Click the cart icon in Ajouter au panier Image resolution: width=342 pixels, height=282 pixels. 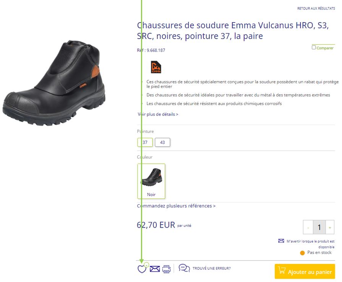(x=282, y=271)
